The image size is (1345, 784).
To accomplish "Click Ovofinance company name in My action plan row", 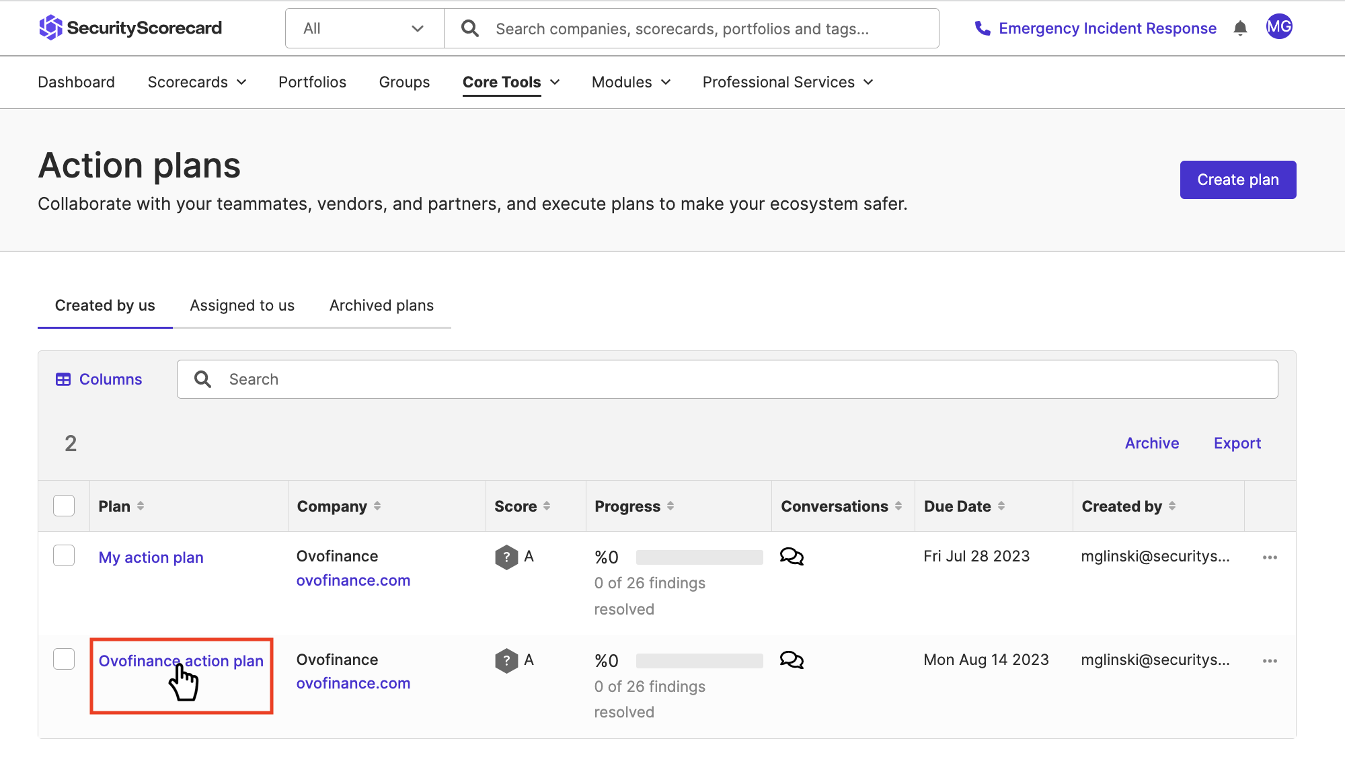I will tap(337, 556).
